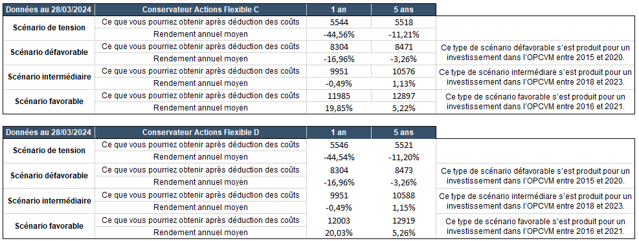The image size is (639, 241).
Task: Click the Flexible C note mentioning 2016 et 2021
Action: 535,101
